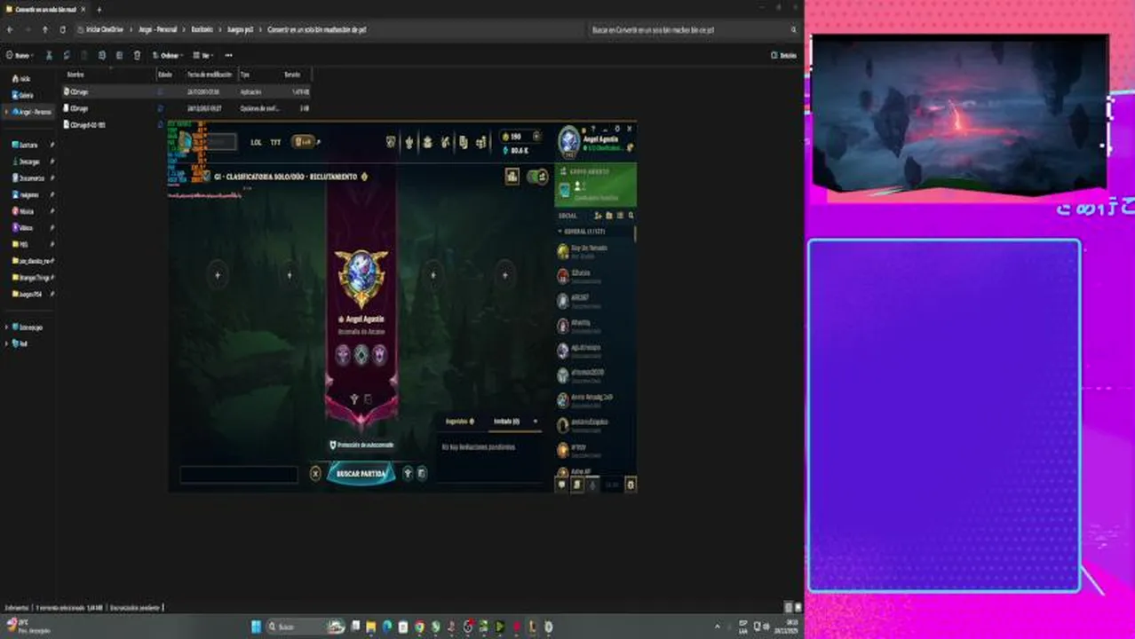Switch to the TFT tab in the League client
This screenshot has height=639, width=1135.
pos(275,142)
